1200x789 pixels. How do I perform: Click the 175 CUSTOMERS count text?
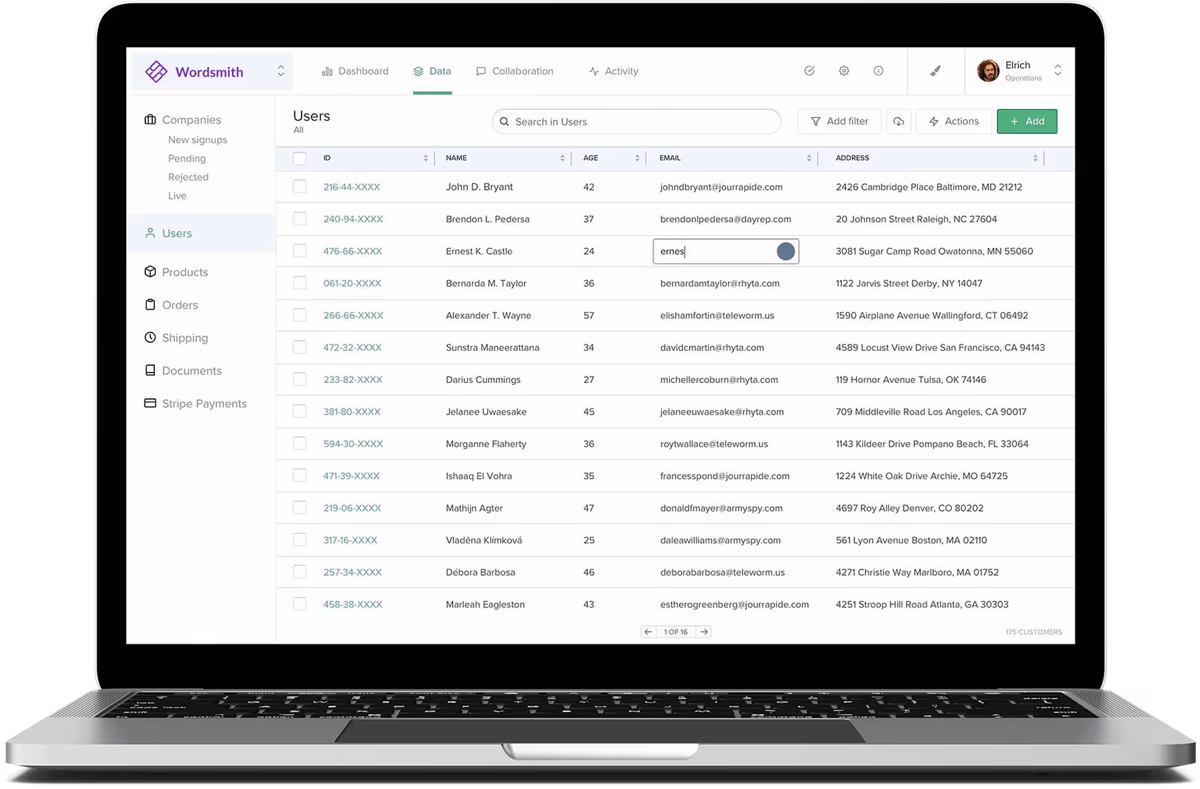(x=1034, y=632)
